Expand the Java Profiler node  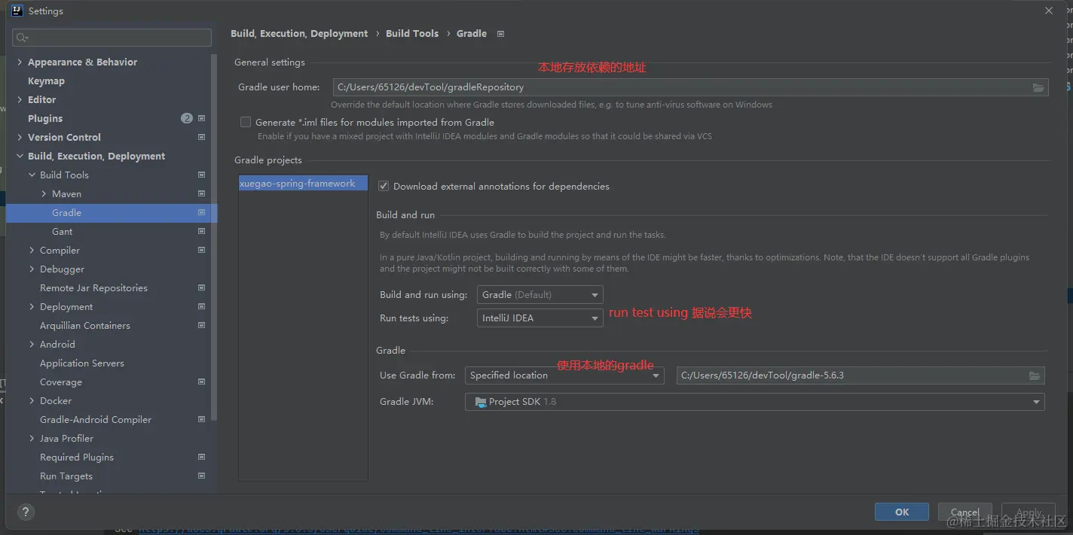[x=32, y=438]
